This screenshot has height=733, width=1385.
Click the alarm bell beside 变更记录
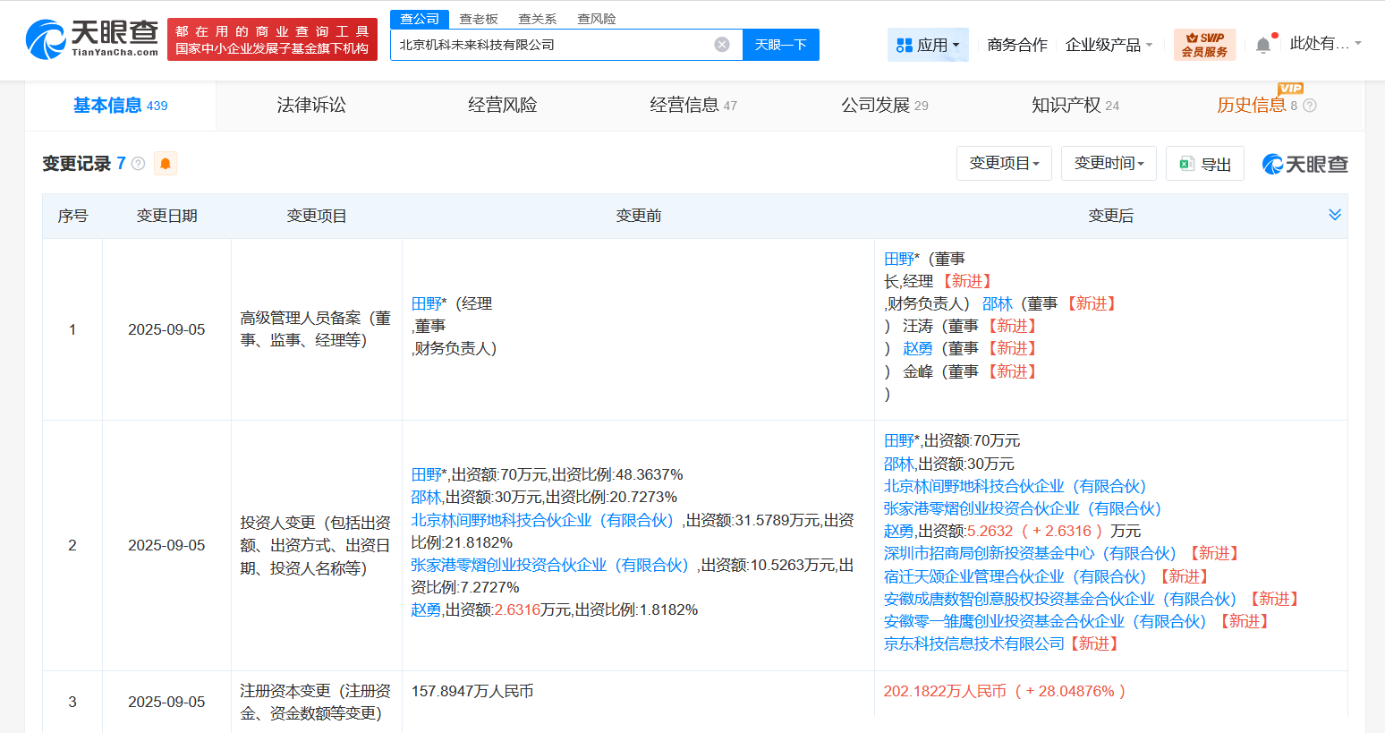click(x=165, y=164)
